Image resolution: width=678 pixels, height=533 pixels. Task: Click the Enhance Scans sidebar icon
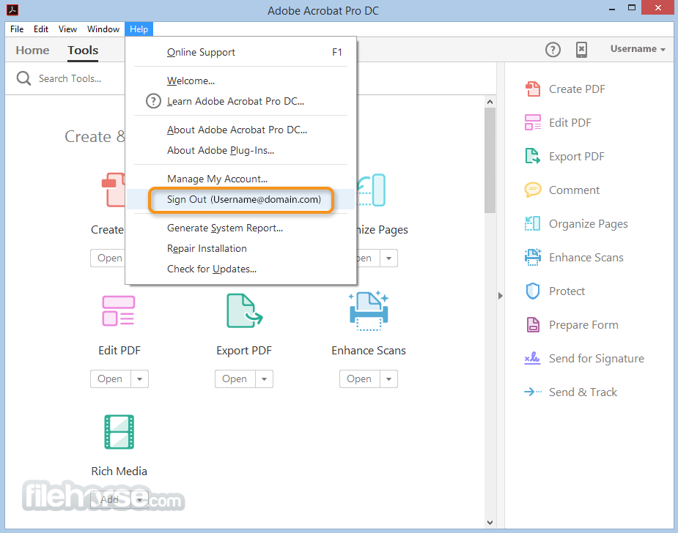click(x=532, y=257)
